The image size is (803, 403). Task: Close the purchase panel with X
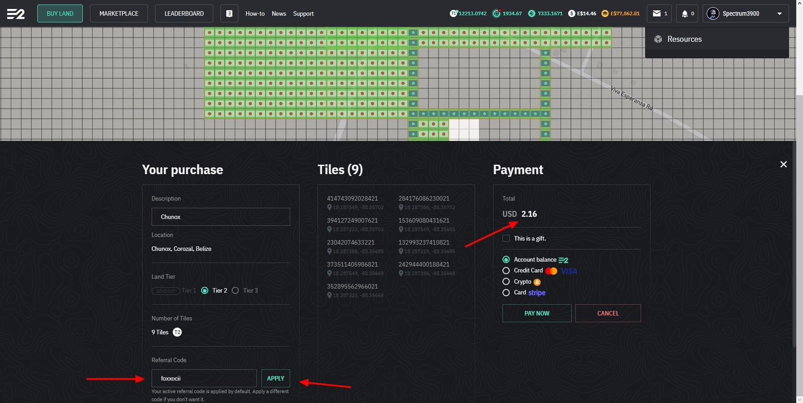783,164
